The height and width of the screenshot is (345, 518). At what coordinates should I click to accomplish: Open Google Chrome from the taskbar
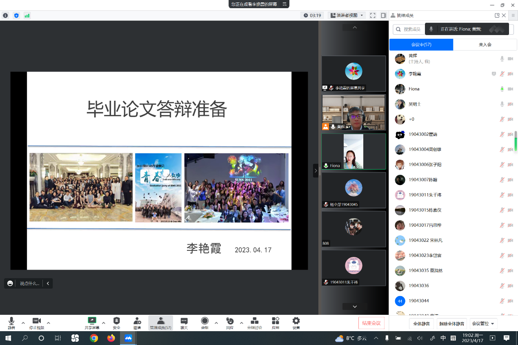pyautogui.click(x=94, y=338)
